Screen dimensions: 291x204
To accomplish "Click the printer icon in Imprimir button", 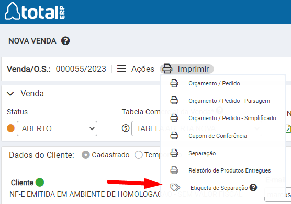I will pyautogui.click(x=167, y=69).
